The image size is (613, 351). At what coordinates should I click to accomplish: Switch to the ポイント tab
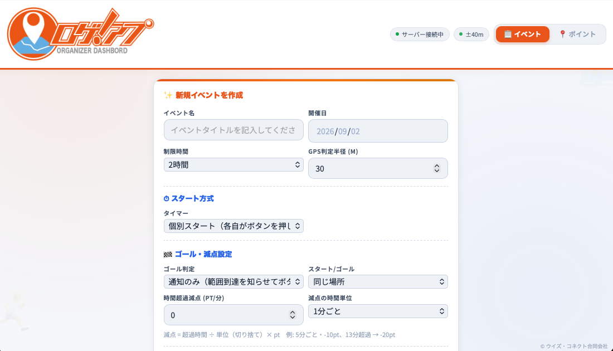[x=577, y=35]
